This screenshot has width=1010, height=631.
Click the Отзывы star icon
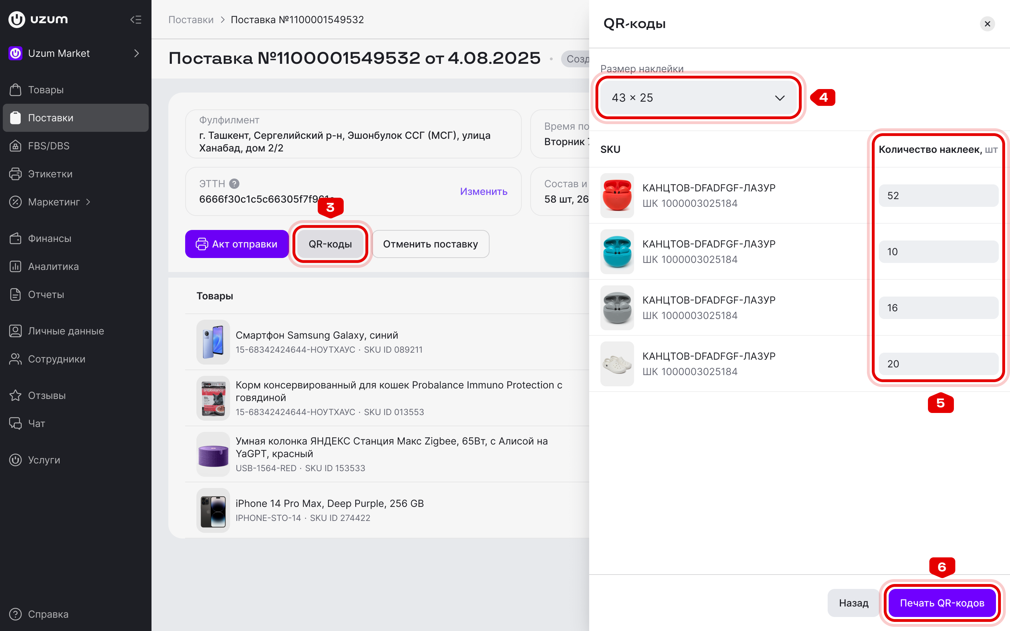[x=15, y=395]
